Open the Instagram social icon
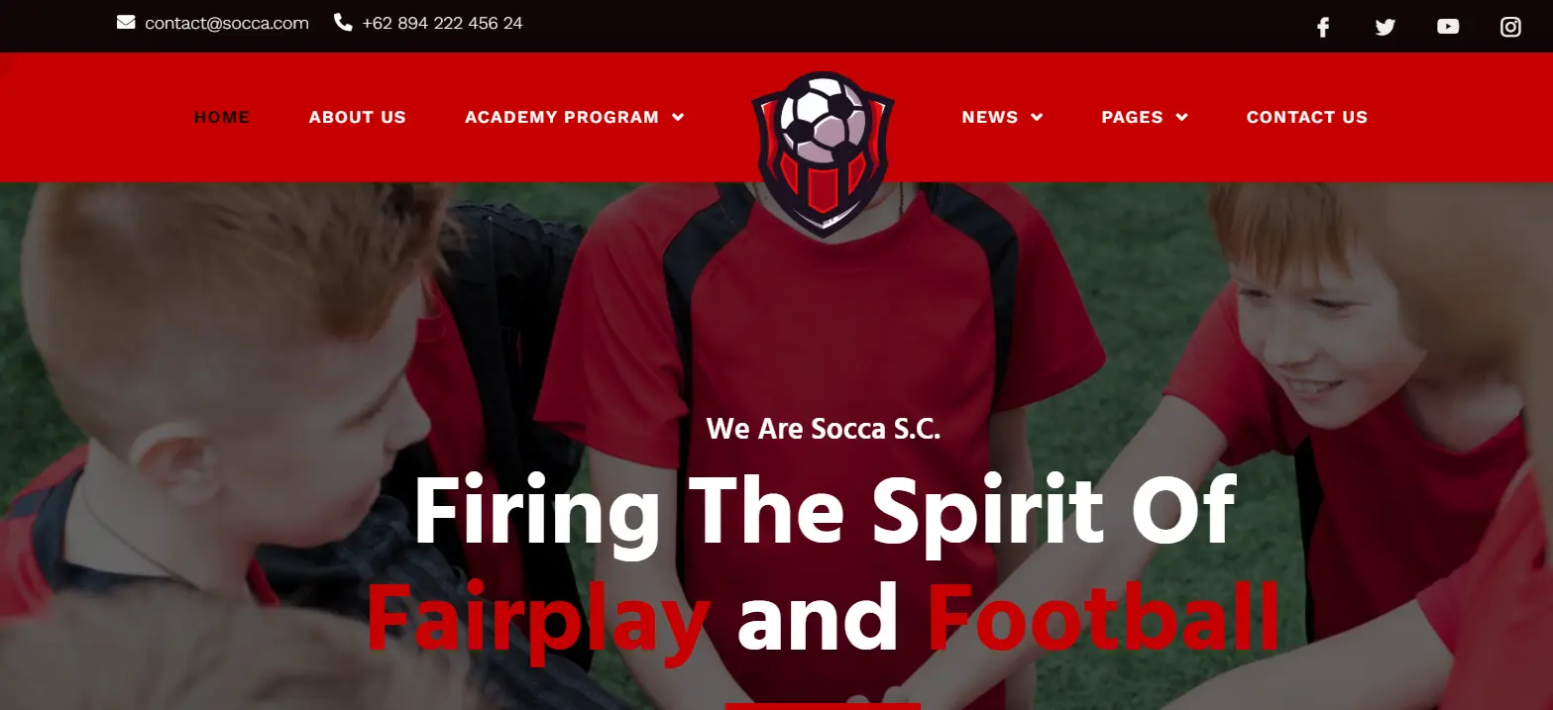 coord(1510,27)
